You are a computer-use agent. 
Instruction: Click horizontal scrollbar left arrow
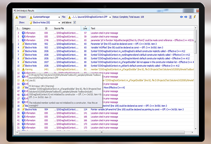tap(17, 132)
